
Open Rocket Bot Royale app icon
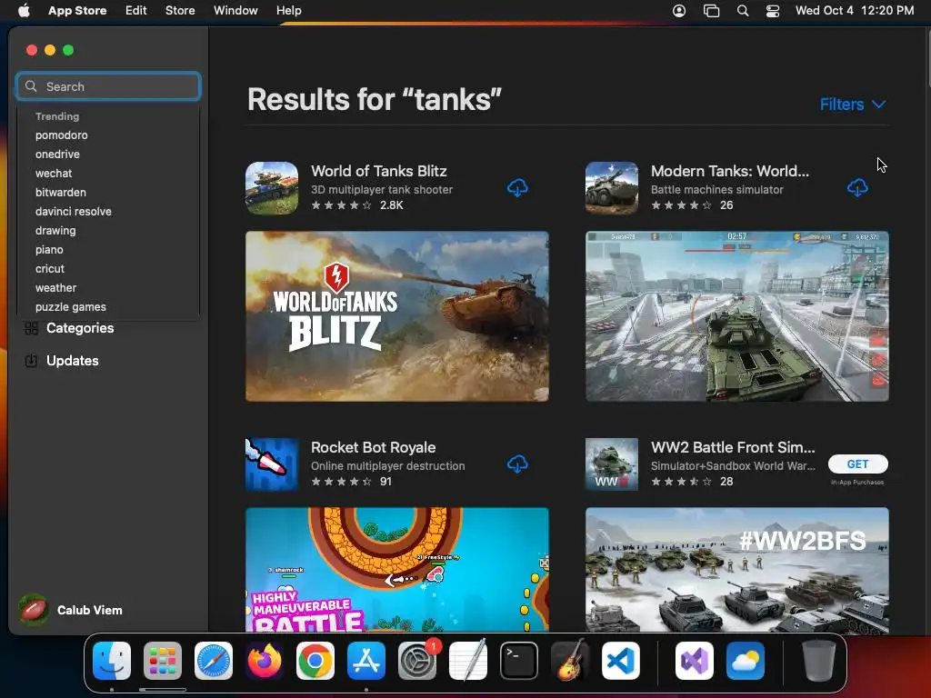(272, 464)
